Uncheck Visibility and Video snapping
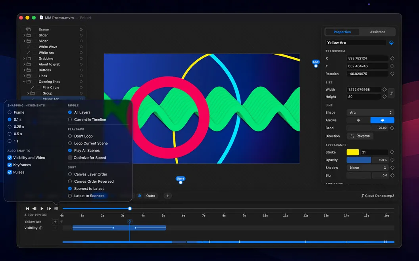Viewport: 419px width, 261px height. point(10,158)
